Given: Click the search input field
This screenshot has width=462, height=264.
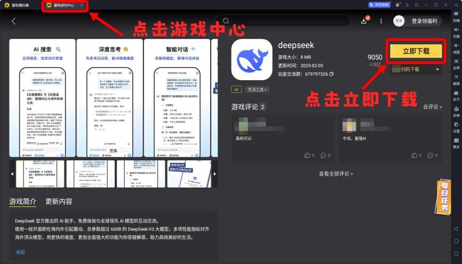Looking at the screenshot, I should click(x=283, y=21).
